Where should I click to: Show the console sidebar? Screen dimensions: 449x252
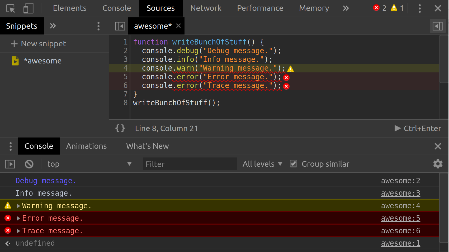click(x=10, y=164)
